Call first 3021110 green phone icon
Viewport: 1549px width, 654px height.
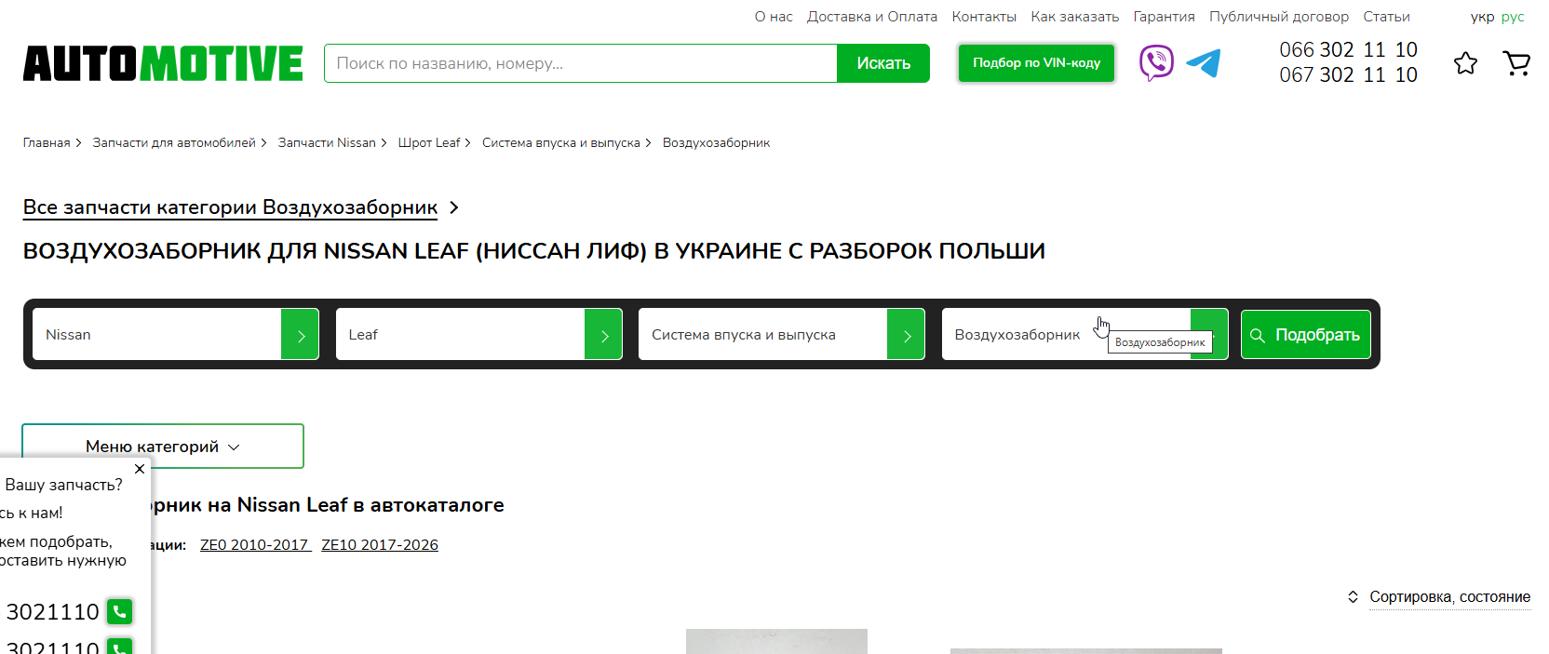[x=119, y=611]
